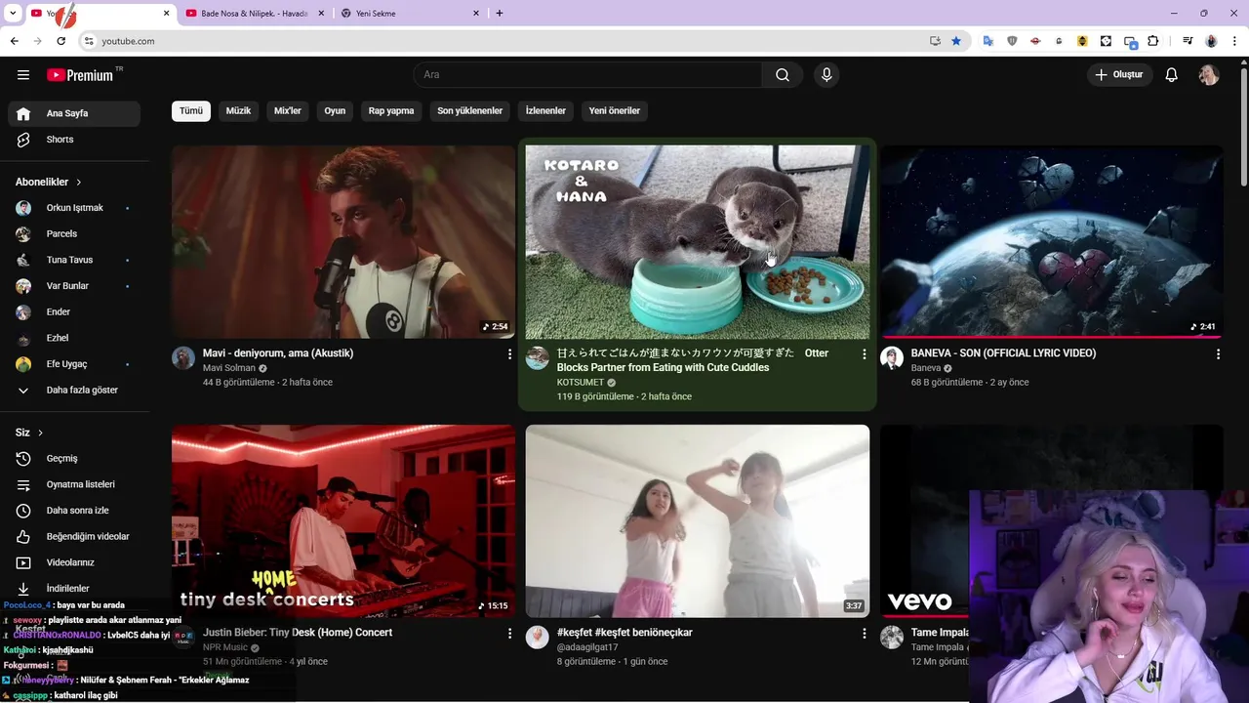Click the Baneva channel name
This screenshot has height=703, width=1249.
click(926, 368)
